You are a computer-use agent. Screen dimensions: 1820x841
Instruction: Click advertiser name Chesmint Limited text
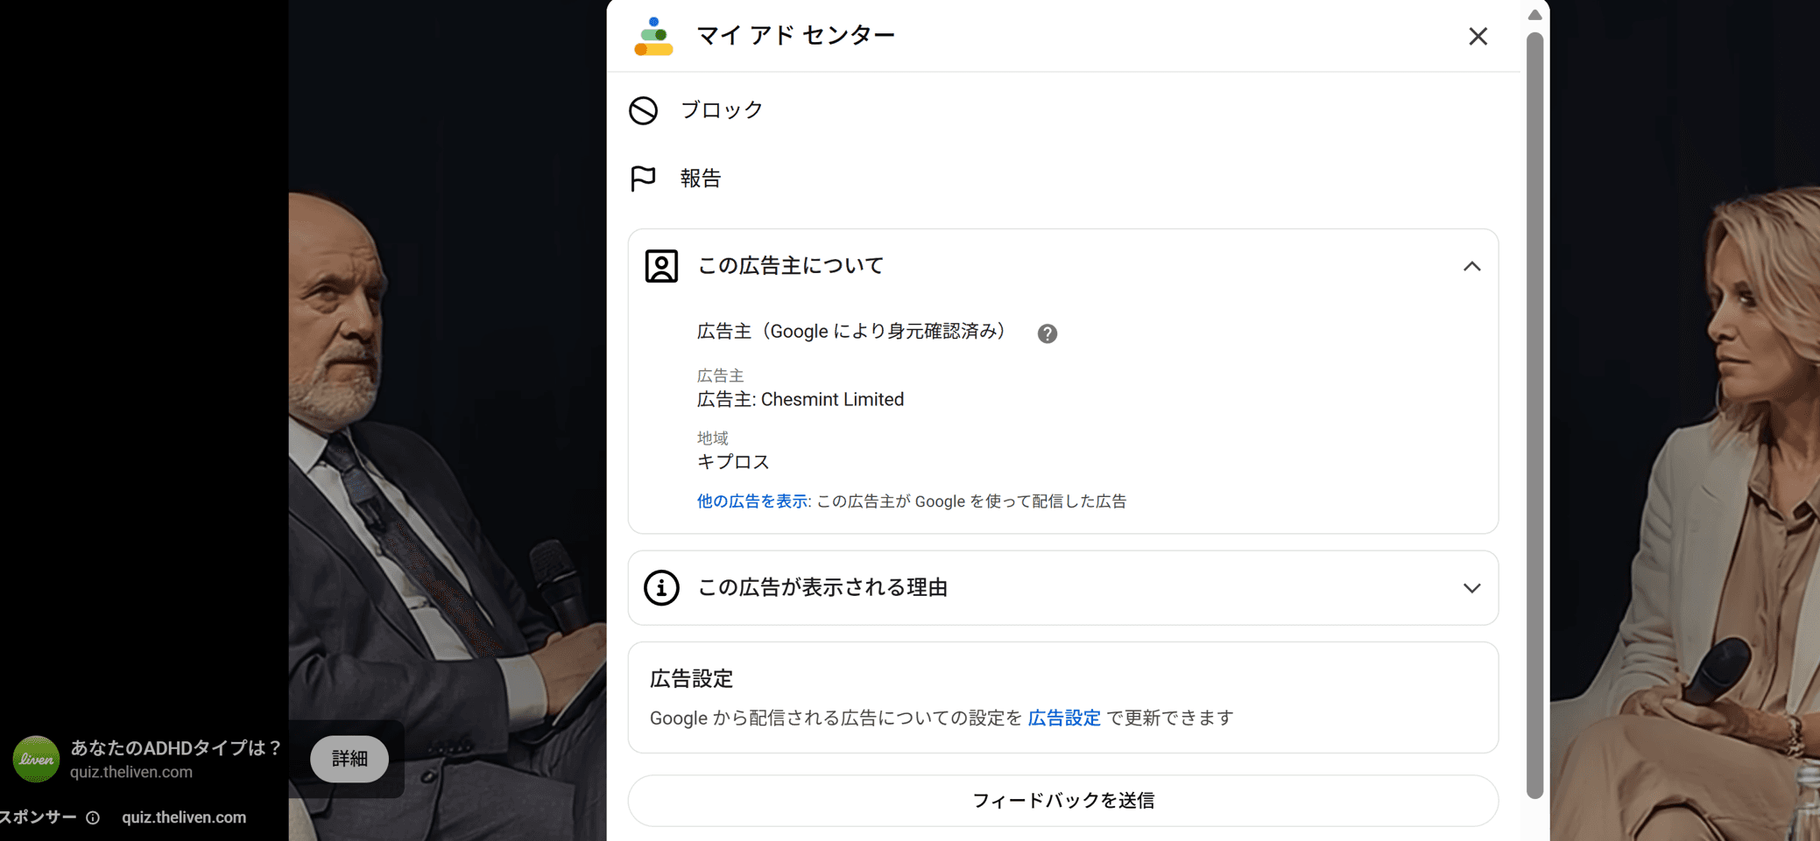tap(832, 400)
